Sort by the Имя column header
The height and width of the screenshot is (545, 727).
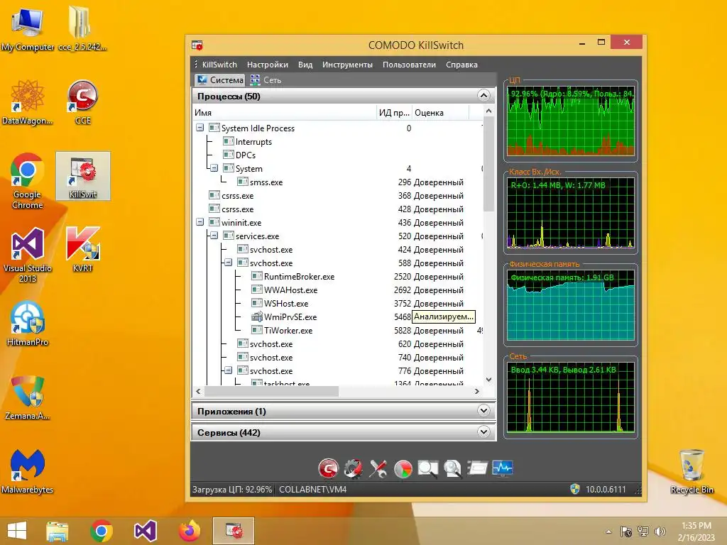285,113
